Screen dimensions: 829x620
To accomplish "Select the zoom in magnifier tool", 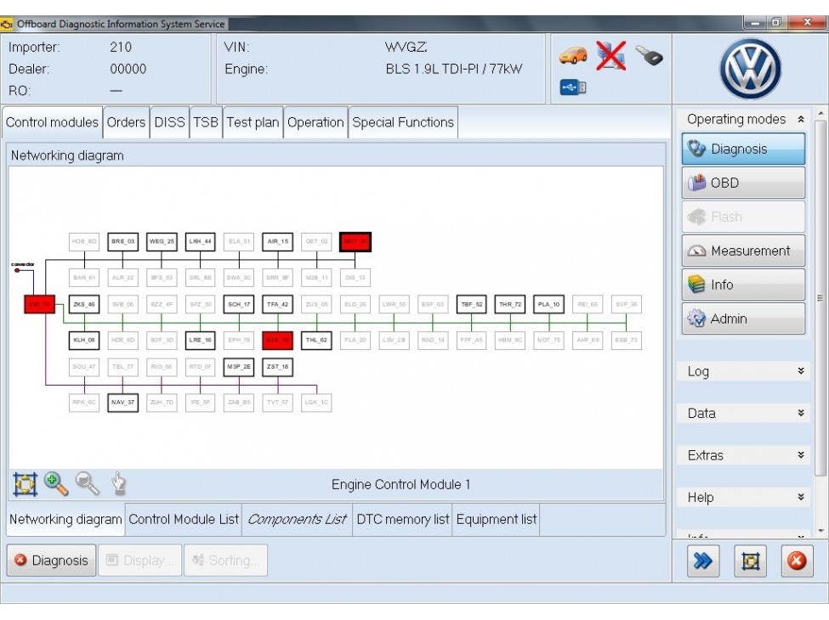I will click(54, 482).
